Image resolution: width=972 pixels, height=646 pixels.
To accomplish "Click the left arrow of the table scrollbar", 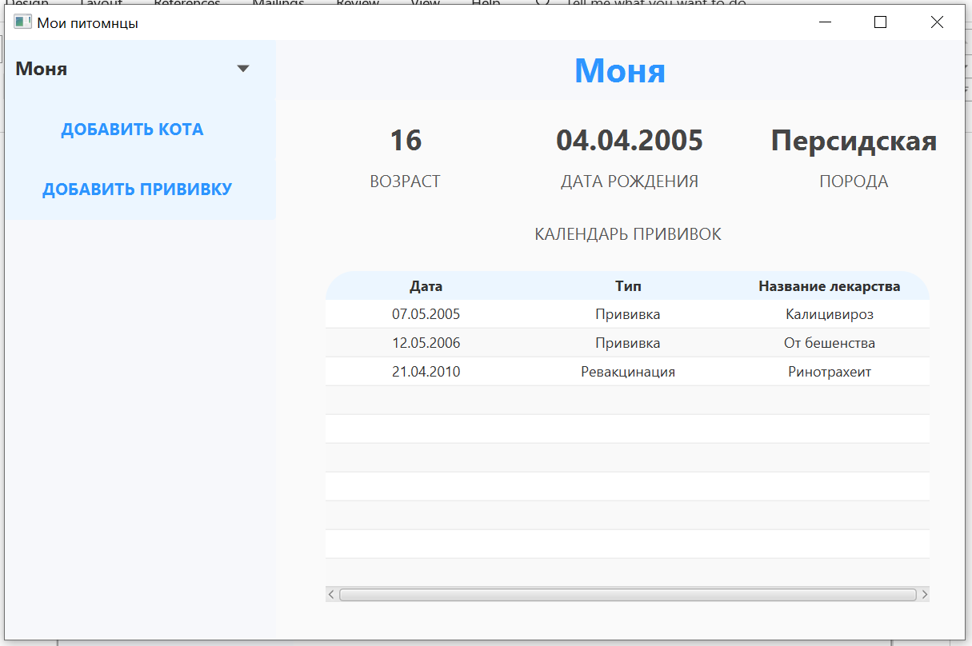I will click(330, 594).
